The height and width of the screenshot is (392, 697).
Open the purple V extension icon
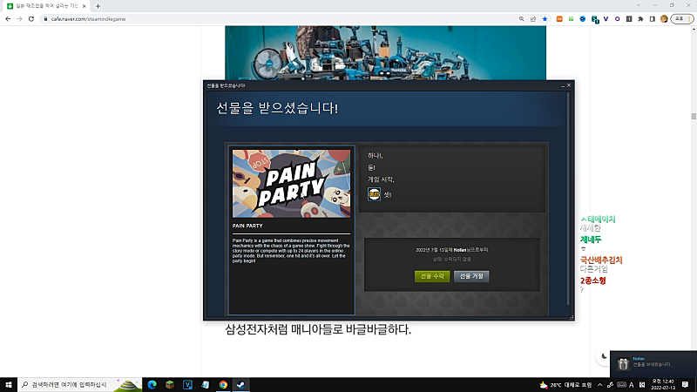click(606, 19)
